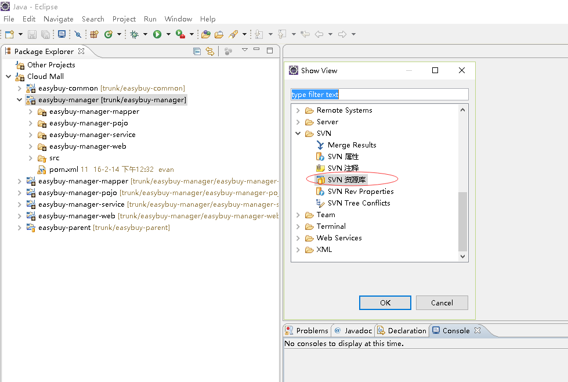Open the New Java Class dropdown arrow
The width and height of the screenshot is (568, 382).
pyautogui.click(x=119, y=34)
